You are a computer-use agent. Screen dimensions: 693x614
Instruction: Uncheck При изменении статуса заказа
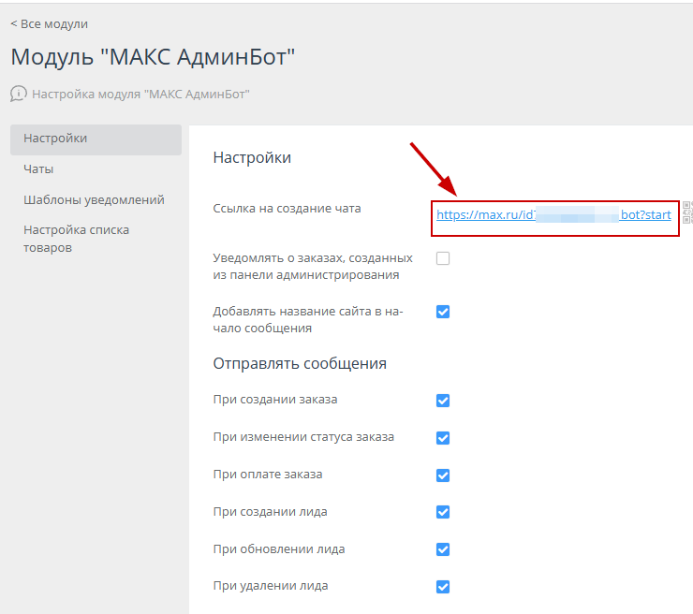(443, 438)
